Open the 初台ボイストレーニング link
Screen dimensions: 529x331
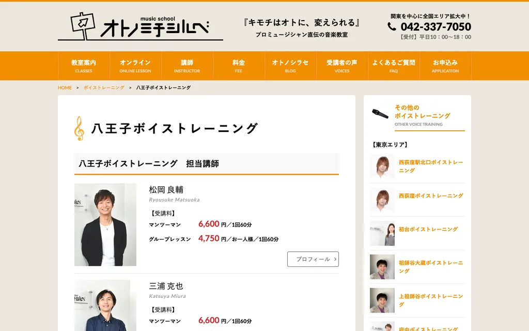428,229
